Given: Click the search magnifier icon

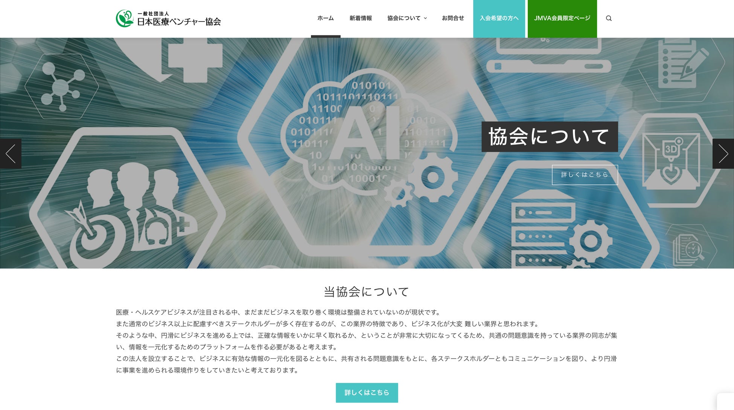Looking at the screenshot, I should coord(609,18).
